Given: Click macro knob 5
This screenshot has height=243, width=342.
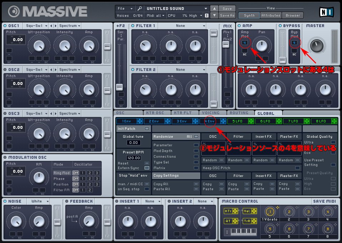Looking at the screenshot, I should pyautogui.click(x=270, y=229).
